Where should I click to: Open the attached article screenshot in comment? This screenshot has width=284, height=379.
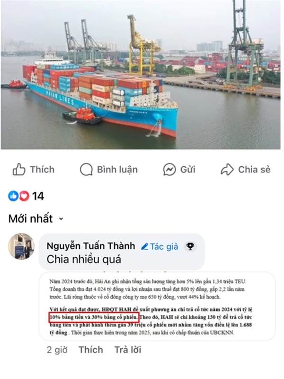pyautogui.click(x=157, y=307)
